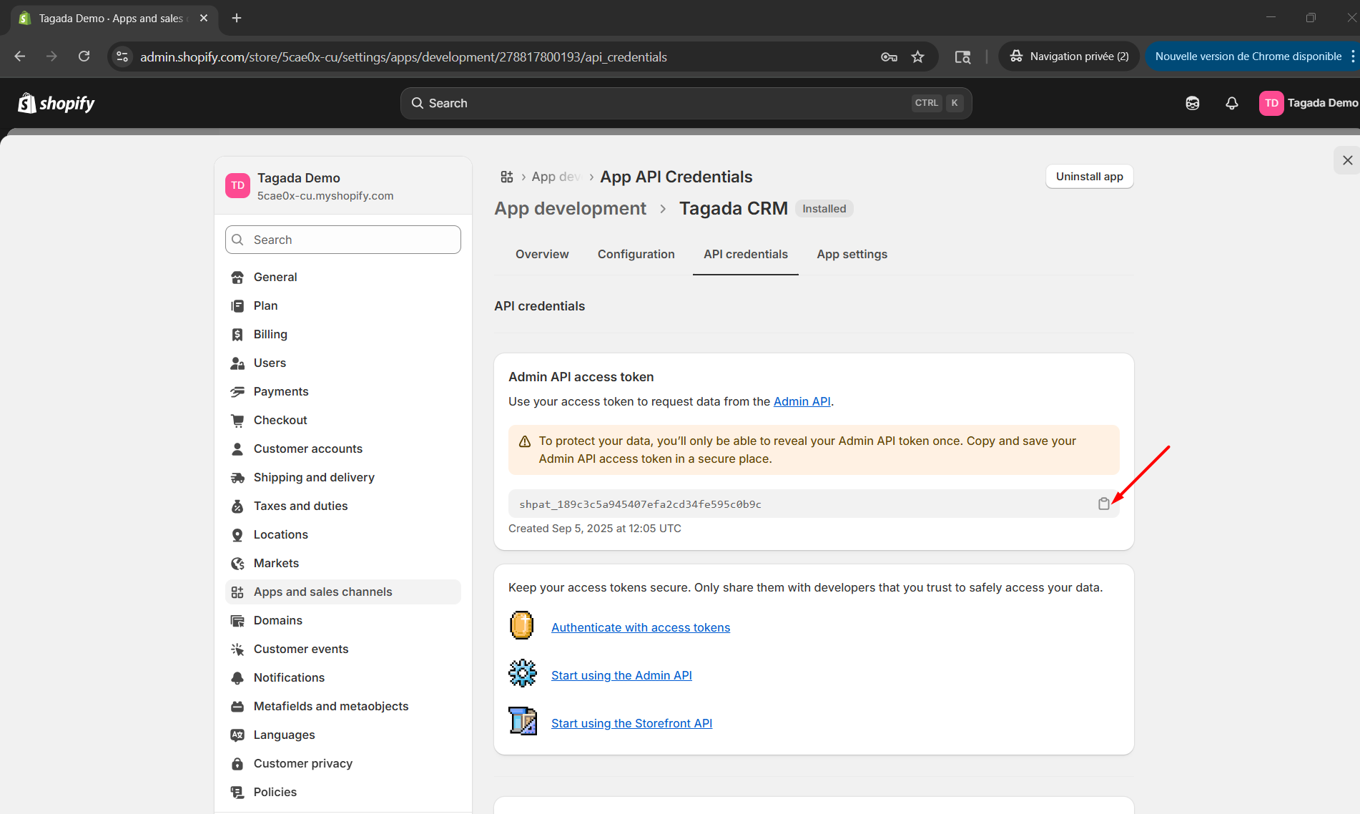1360x814 pixels.
Task: Focus the settings sidebar Search field
Action: [343, 240]
